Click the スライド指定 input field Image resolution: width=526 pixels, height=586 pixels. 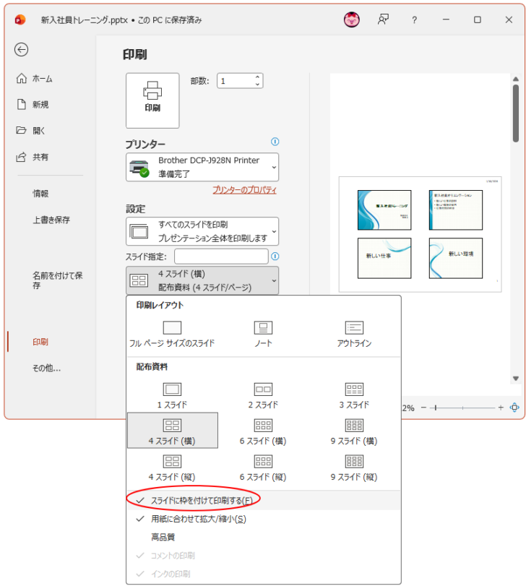(221, 257)
